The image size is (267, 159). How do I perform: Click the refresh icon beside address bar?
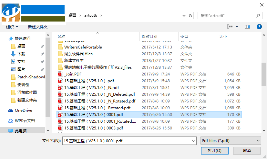coord(190,15)
